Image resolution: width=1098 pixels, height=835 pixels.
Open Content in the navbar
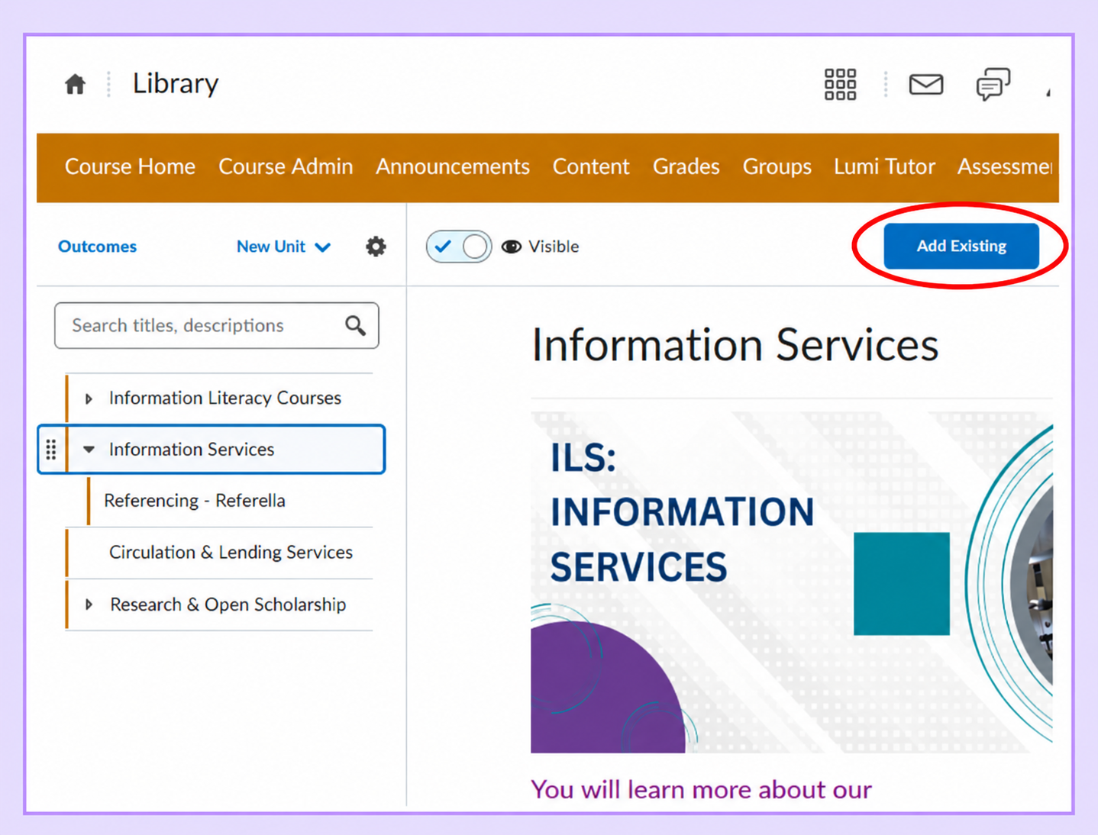(591, 166)
